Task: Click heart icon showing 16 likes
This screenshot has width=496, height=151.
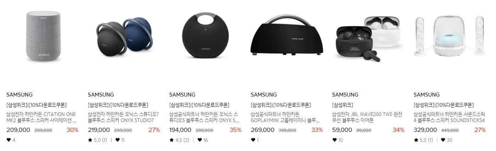Action: point(200,140)
